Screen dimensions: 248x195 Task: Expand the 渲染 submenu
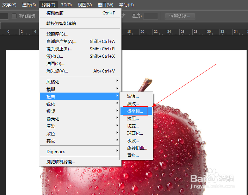click(80, 126)
